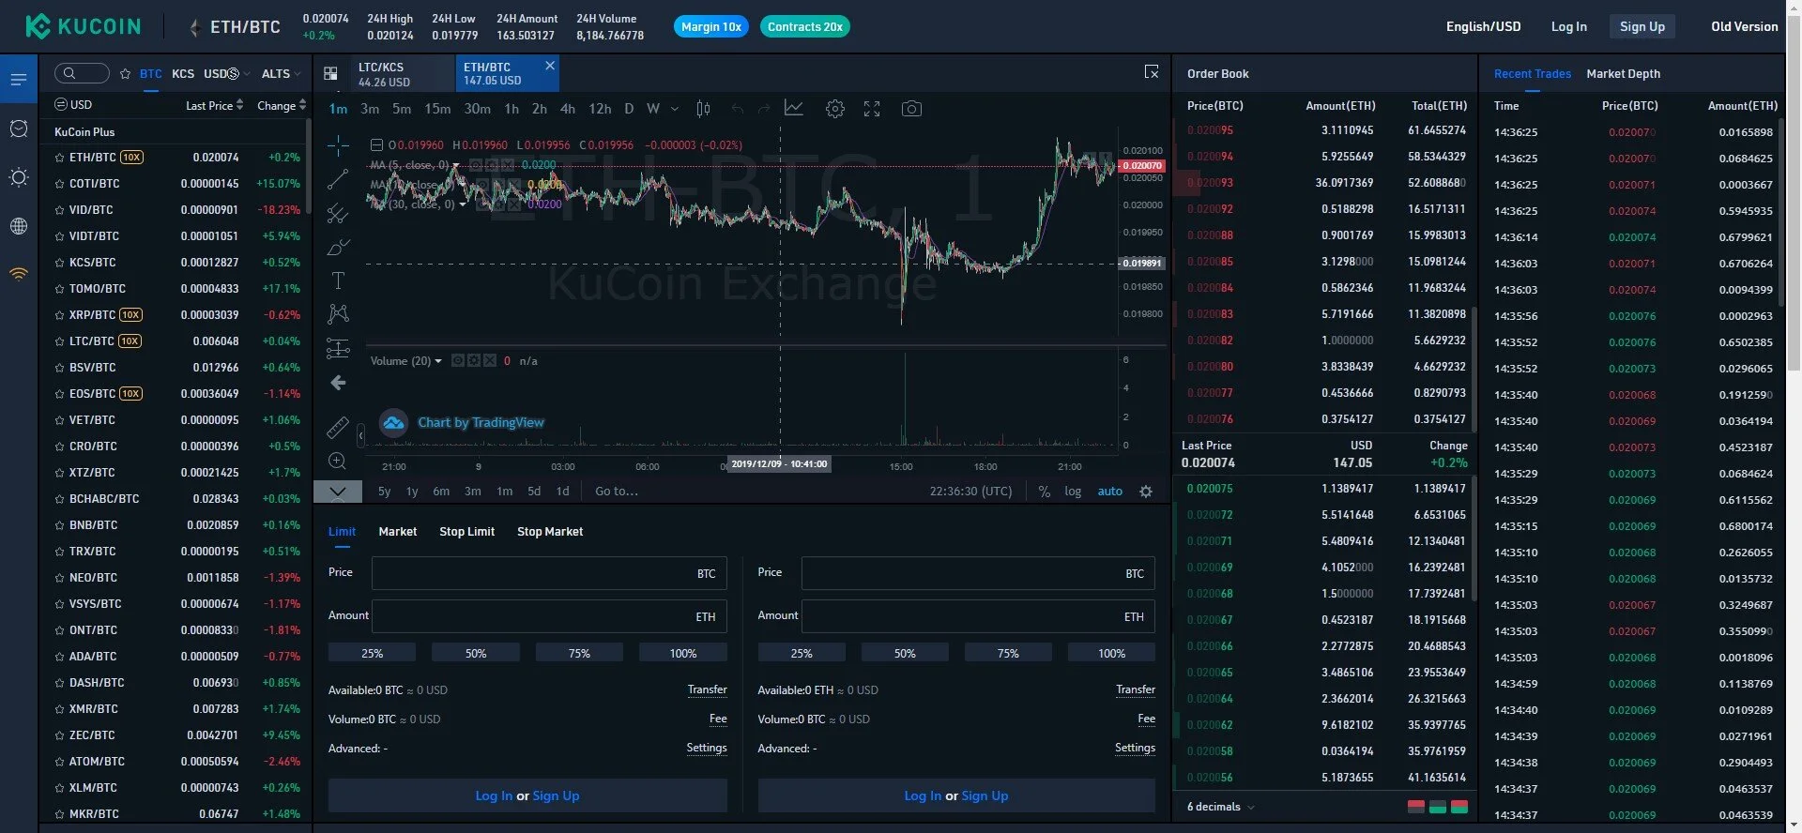The width and height of the screenshot is (1802, 833).
Task: Toggle percent scale on the chart
Action: (1044, 492)
